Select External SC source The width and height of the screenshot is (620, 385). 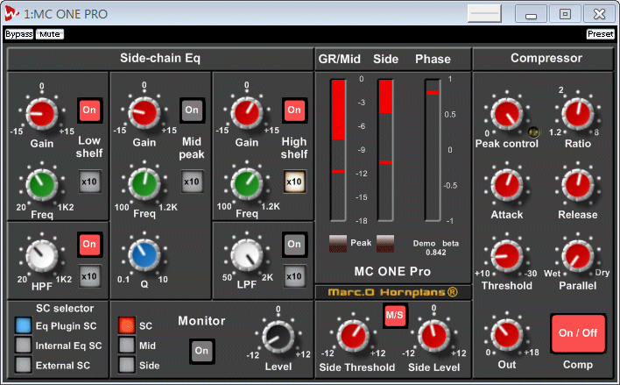24,365
